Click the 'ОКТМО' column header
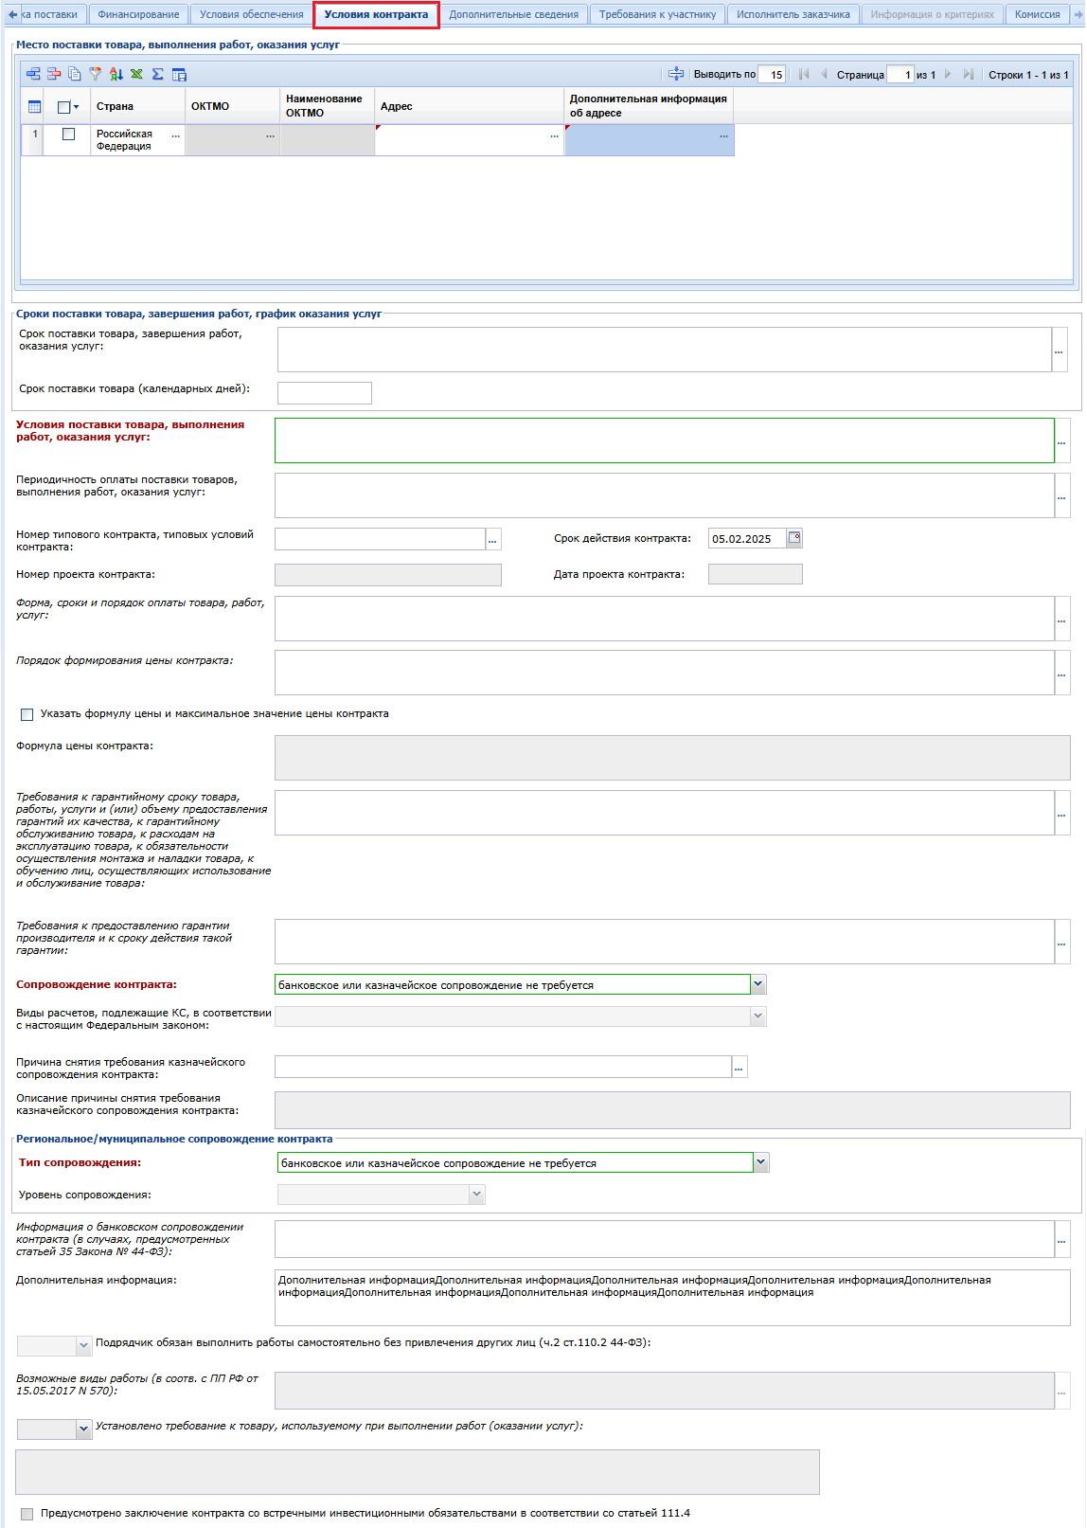Image resolution: width=1087 pixels, height=1528 pixels. point(233,106)
